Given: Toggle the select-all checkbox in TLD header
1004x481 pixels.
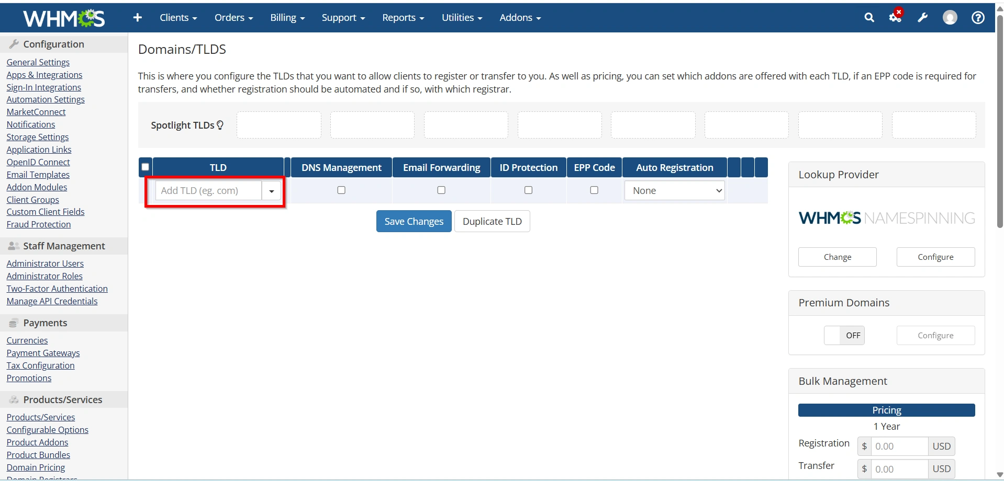Looking at the screenshot, I should pos(146,167).
